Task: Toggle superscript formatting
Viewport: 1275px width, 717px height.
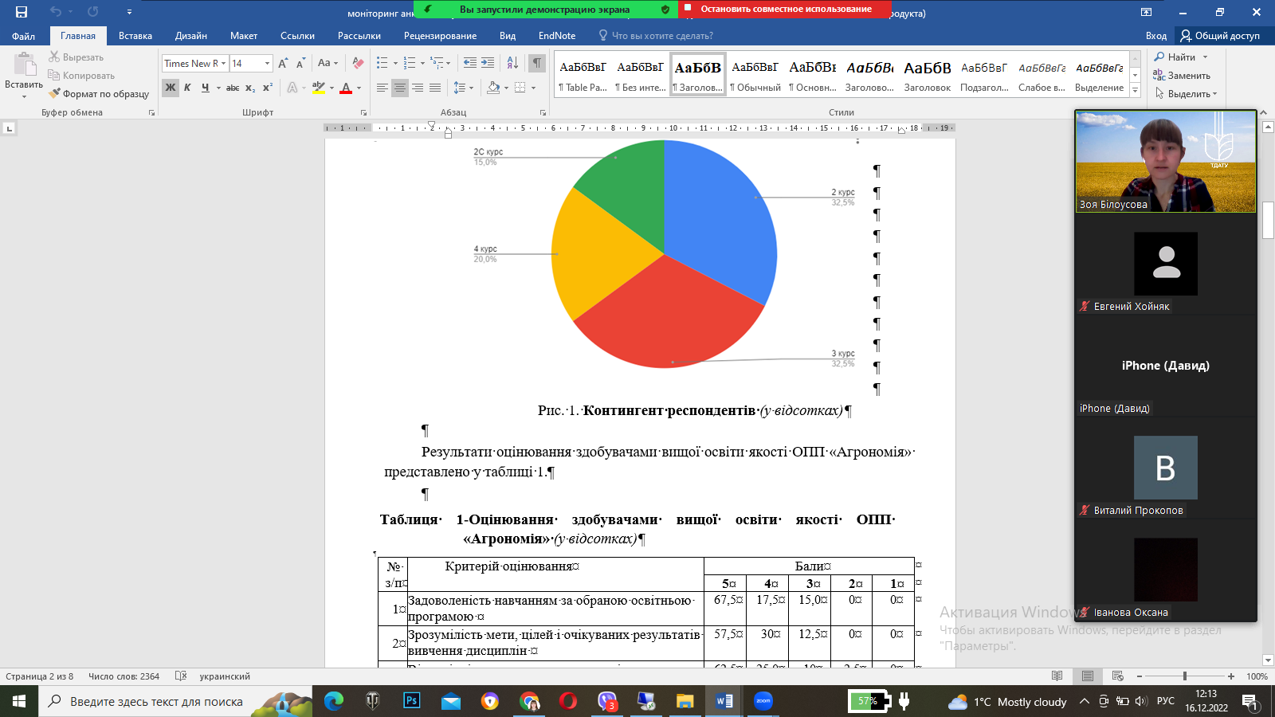Action: click(x=268, y=88)
